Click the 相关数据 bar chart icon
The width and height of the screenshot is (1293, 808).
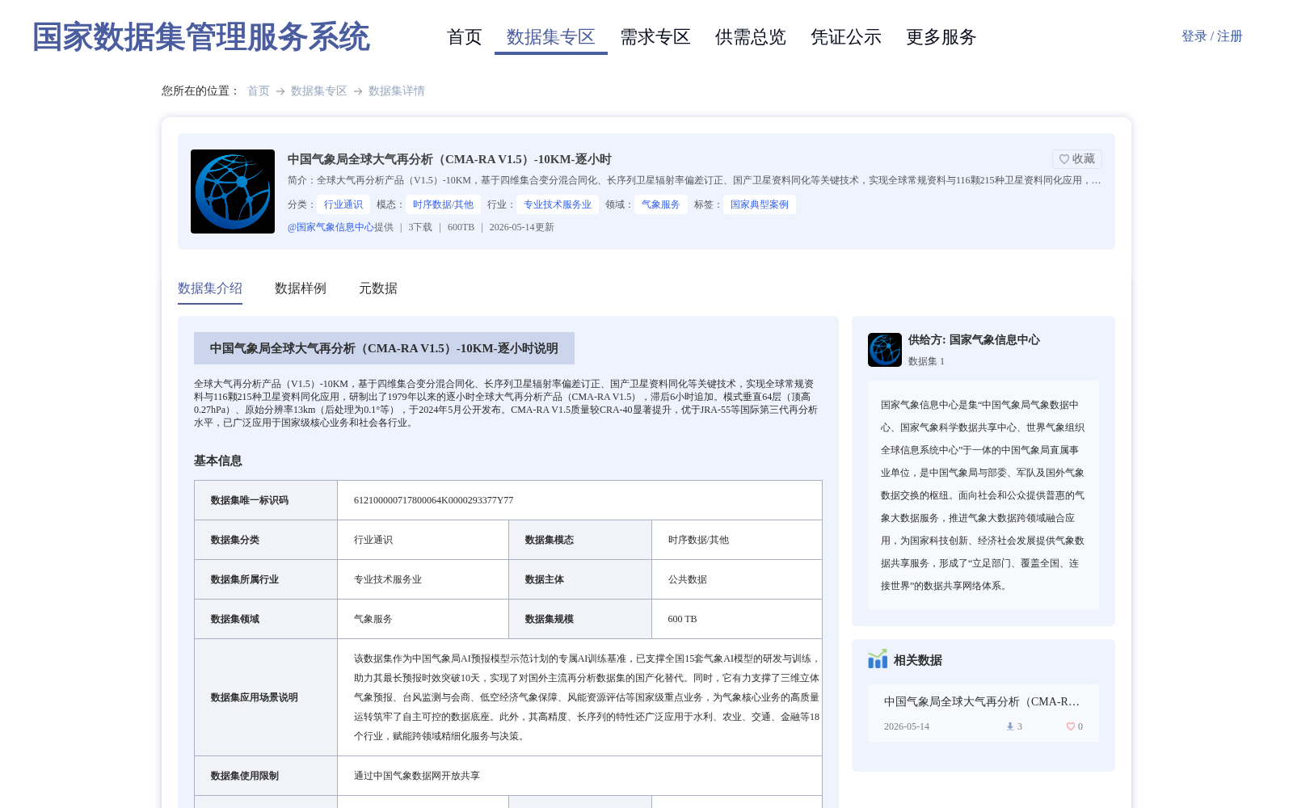(x=878, y=659)
